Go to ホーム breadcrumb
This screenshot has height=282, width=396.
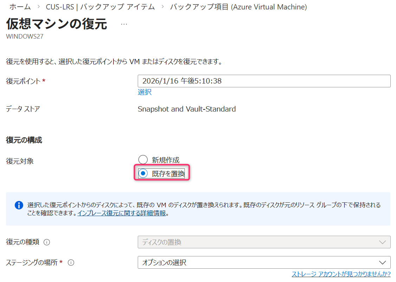20,7
